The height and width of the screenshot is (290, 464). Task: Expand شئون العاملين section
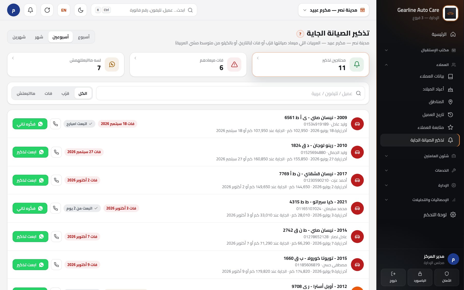click(420, 156)
